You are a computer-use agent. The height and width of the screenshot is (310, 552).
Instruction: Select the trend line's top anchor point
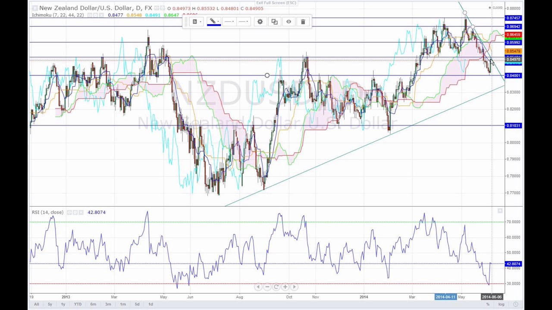pyautogui.click(x=465, y=12)
